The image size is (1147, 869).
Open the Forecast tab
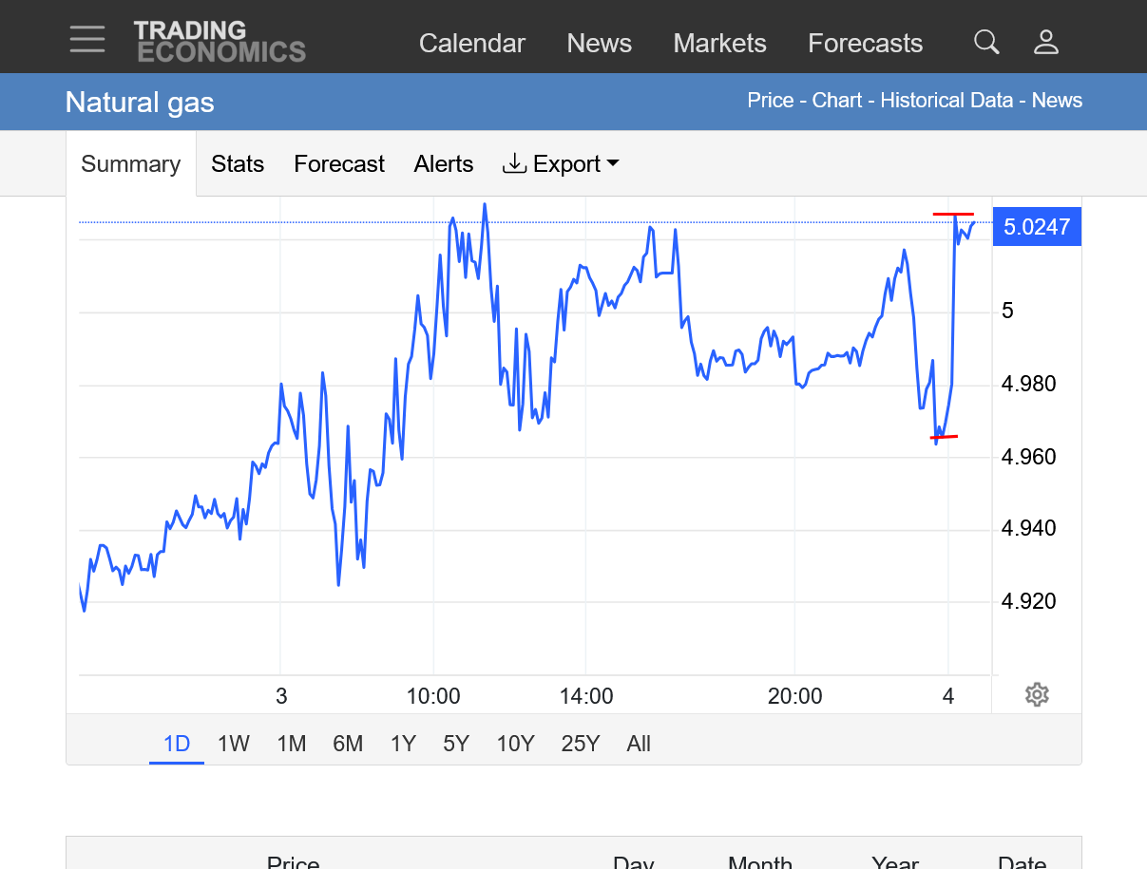(339, 164)
